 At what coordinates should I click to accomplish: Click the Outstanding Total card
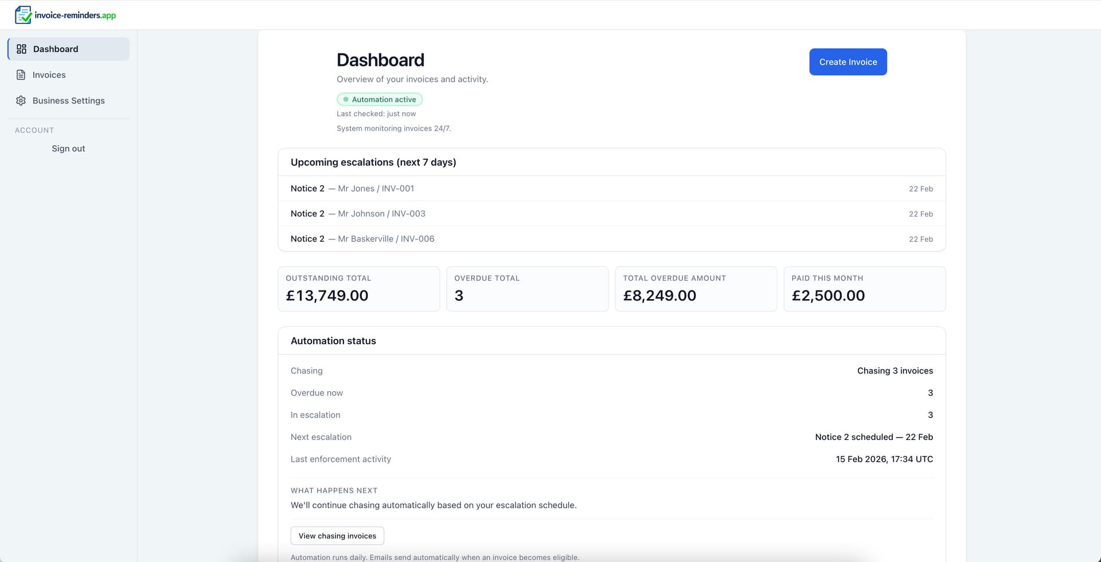tap(358, 289)
